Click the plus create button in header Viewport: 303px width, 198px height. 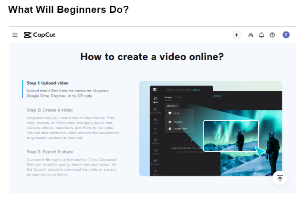pos(237,35)
